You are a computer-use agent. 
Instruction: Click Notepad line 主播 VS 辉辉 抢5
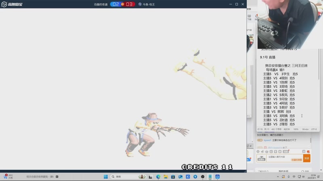[277, 112]
